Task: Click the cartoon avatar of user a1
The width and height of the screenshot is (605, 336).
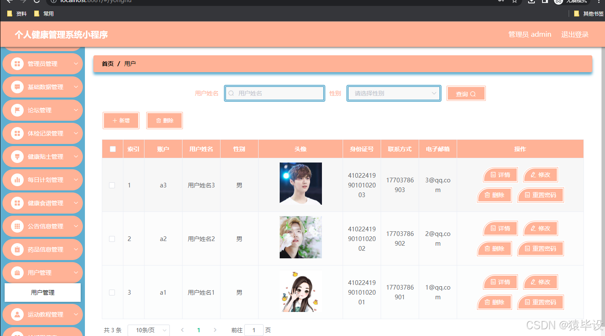Action: coord(301,291)
